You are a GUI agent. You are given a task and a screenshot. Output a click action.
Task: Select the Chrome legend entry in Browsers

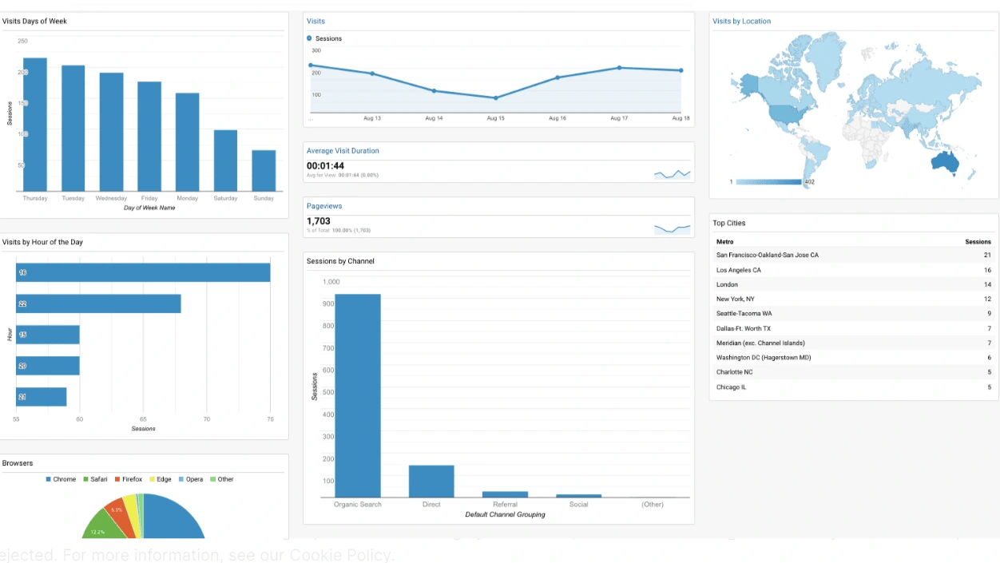[61, 479]
